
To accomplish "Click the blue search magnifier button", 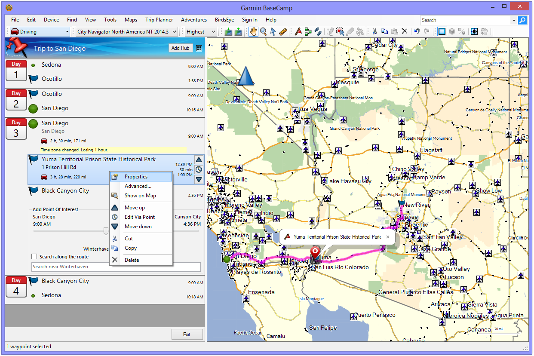I will (x=522, y=20).
